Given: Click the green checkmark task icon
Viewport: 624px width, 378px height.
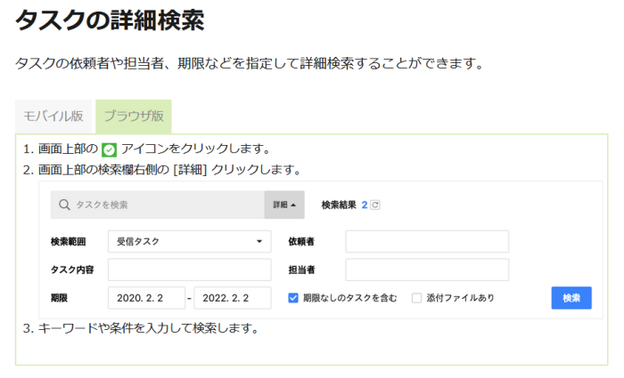Looking at the screenshot, I should click(109, 150).
